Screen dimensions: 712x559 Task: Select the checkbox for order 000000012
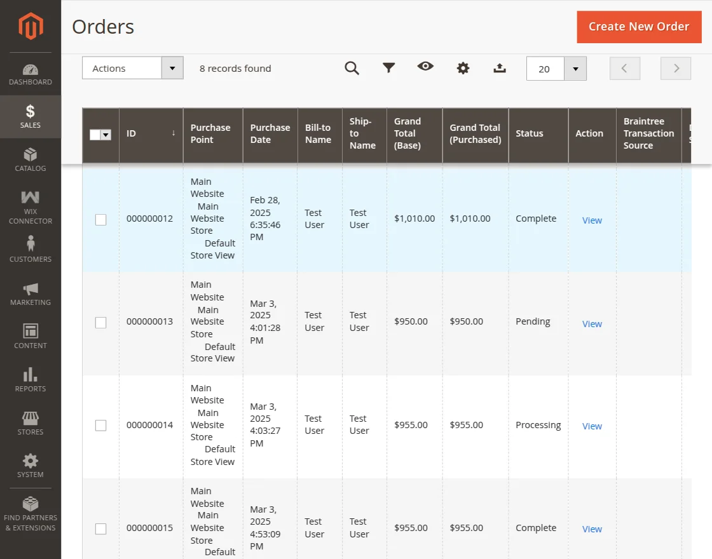(x=100, y=219)
